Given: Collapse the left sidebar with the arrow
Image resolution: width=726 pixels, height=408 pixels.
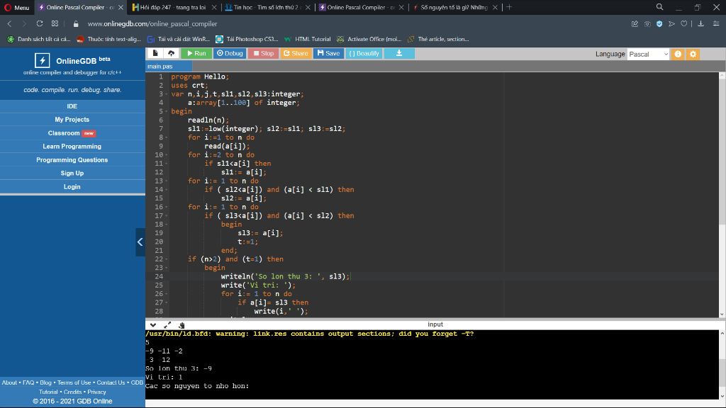Looking at the screenshot, I should click(x=140, y=242).
